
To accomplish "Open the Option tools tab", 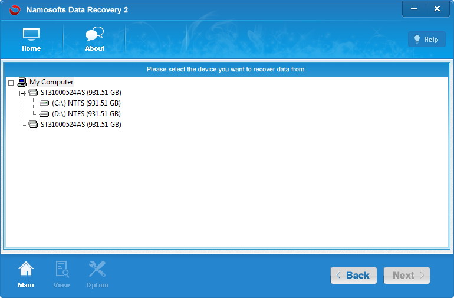I will 97,274.
